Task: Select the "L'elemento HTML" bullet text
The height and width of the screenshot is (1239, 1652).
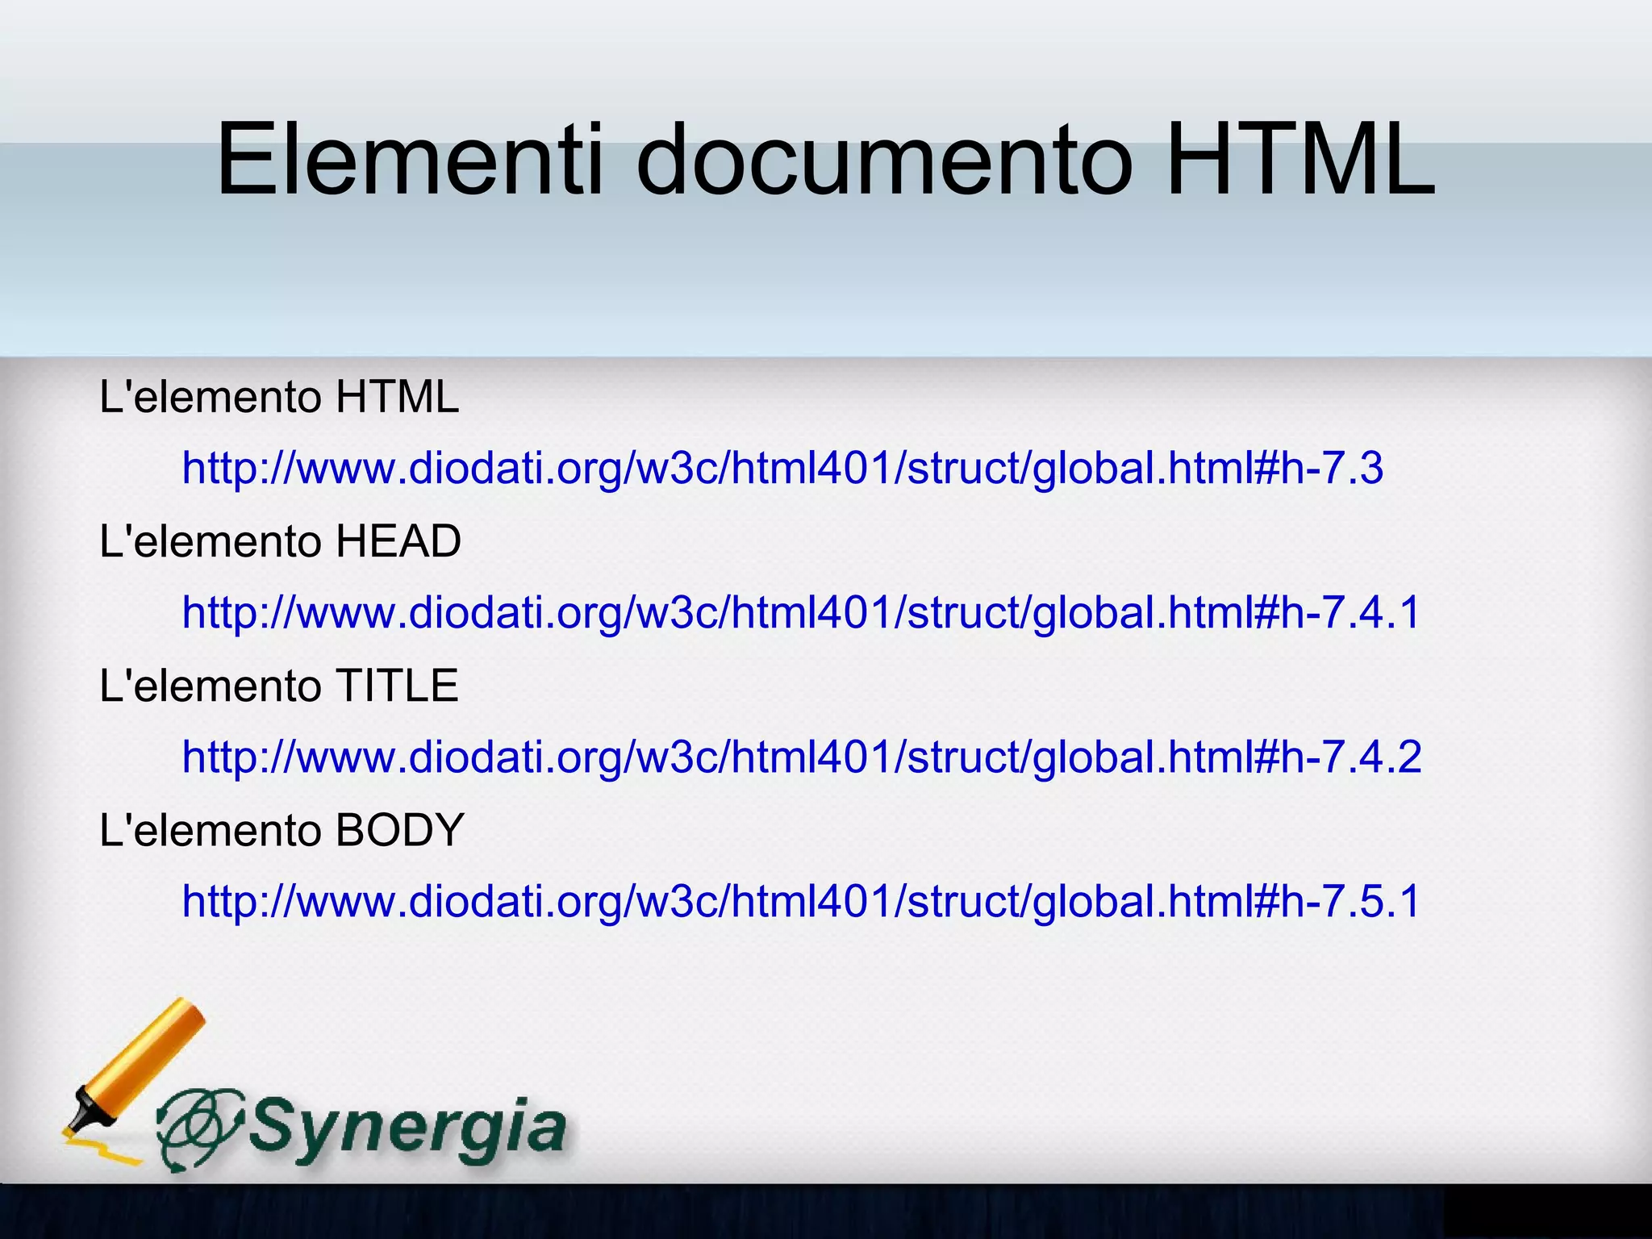Action: (279, 398)
